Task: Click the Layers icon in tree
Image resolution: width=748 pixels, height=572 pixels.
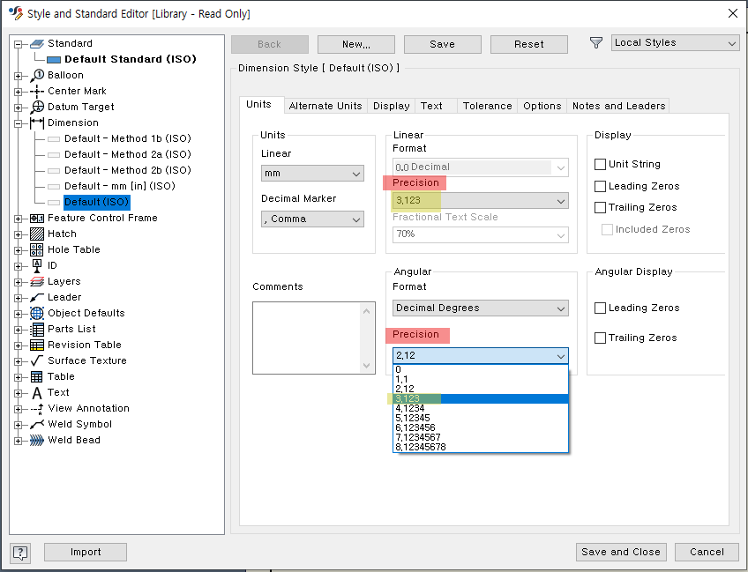Action: click(37, 282)
